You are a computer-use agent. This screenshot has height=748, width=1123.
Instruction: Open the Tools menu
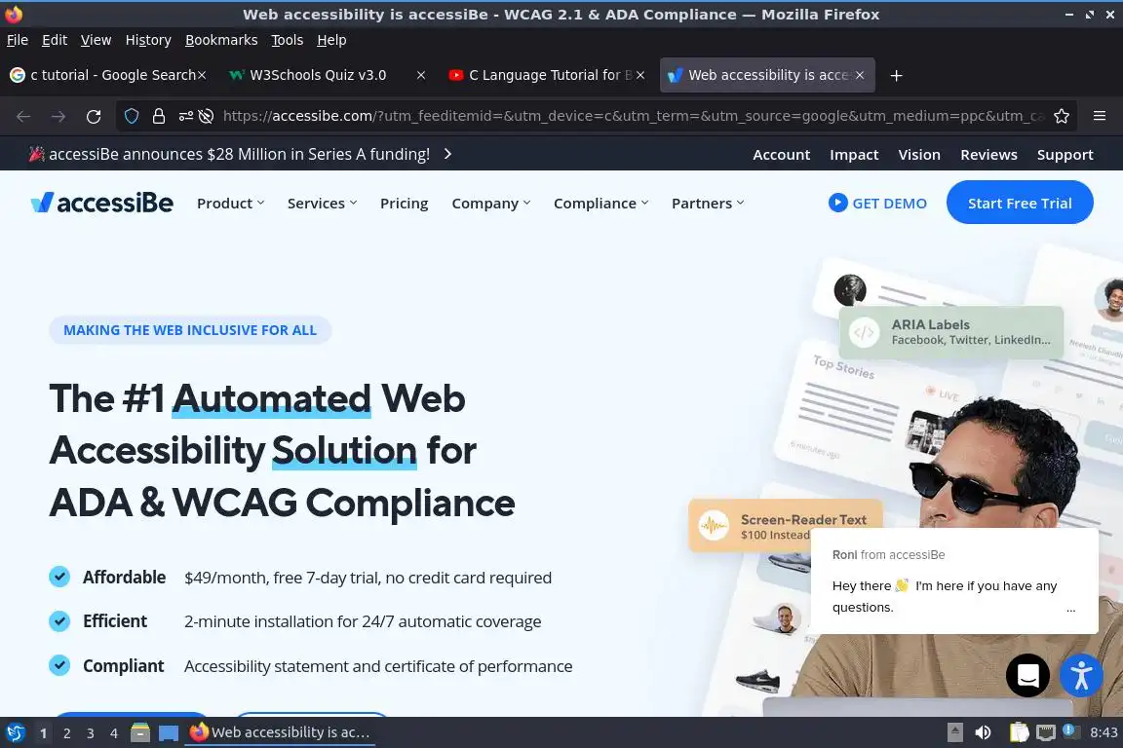click(288, 40)
